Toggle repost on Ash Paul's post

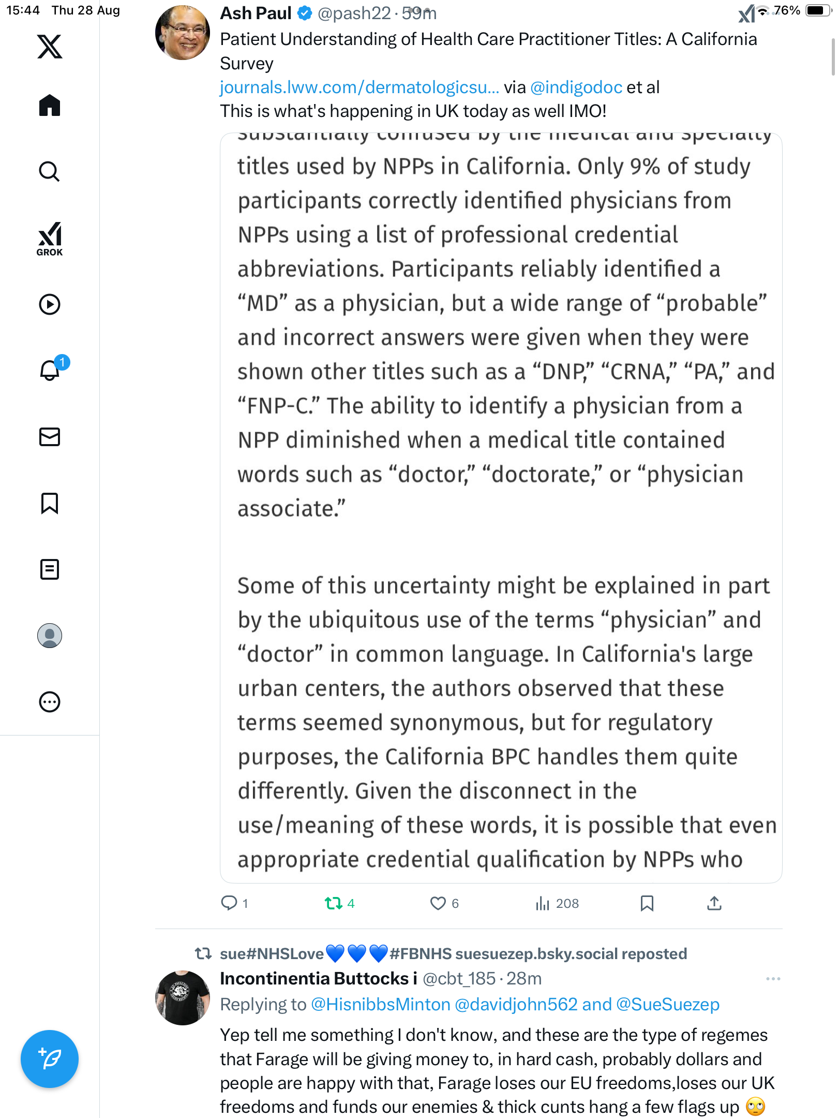[x=334, y=903]
